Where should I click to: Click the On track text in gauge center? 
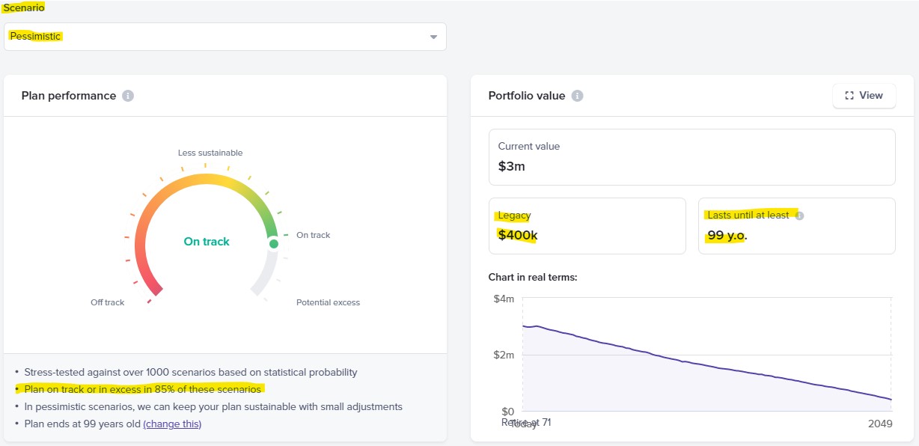tap(207, 242)
